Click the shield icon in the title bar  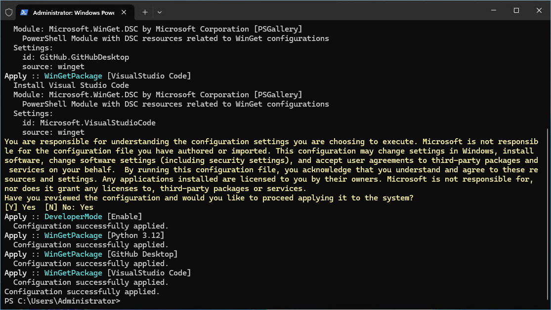point(8,12)
